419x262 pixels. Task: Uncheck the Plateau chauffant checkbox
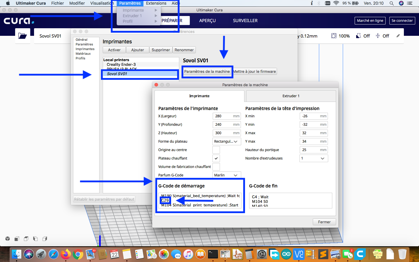pyautogui.click(x=216, y=158)
